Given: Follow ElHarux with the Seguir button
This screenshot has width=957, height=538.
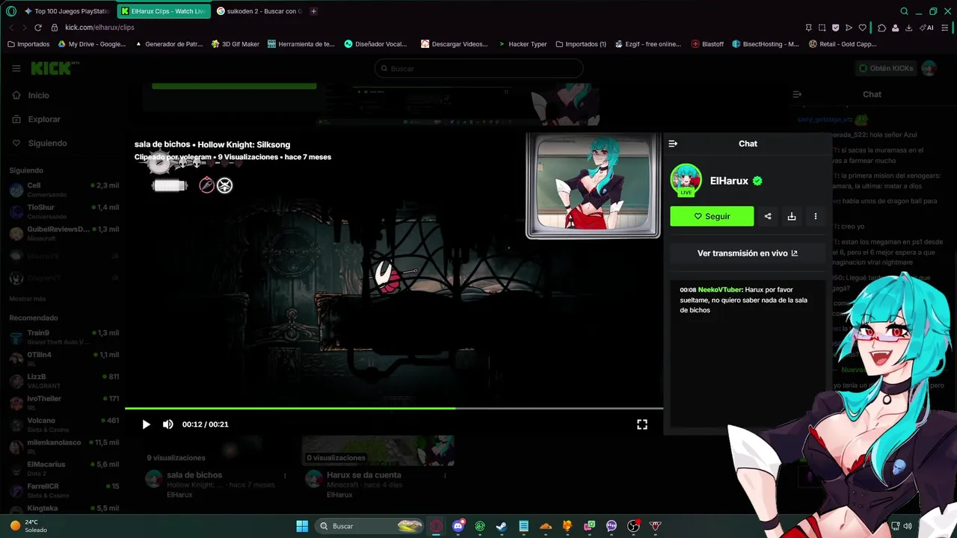Looking at the screenshot, I should (712, 216).
